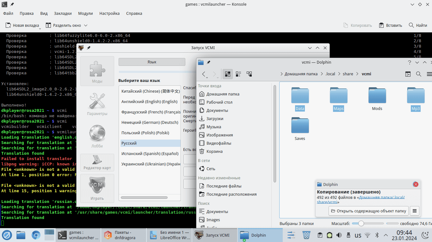Expand breadcrumb arrow before Домашняя папка
The height and width of the screenshot is (242, 432).
tap(281, 74)
